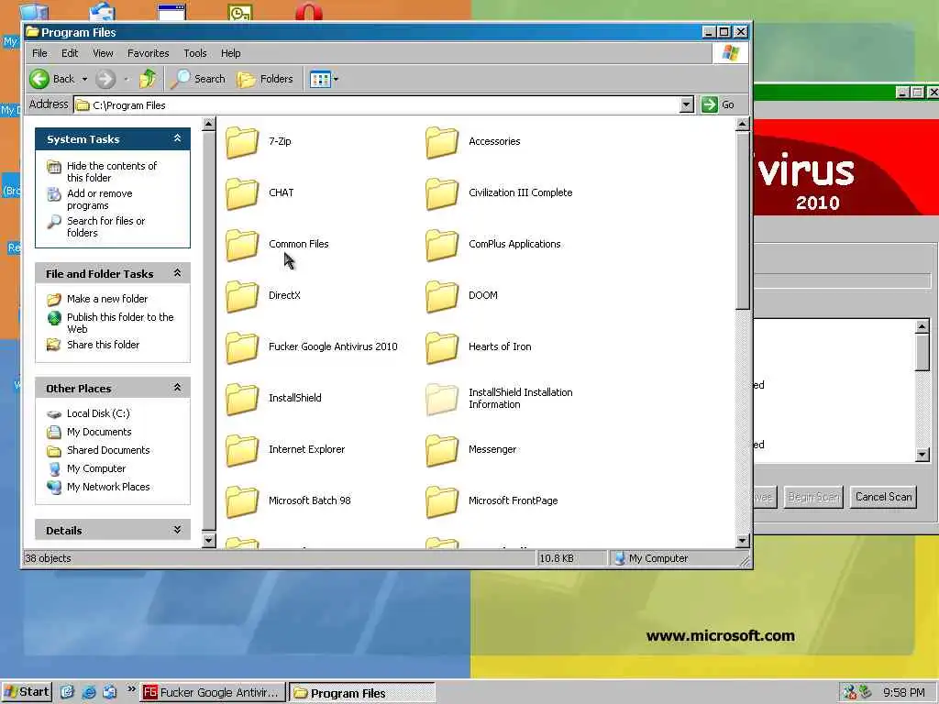Collapse the System Tasks panel
Viewport: 939px width, 704px height.
177,138
